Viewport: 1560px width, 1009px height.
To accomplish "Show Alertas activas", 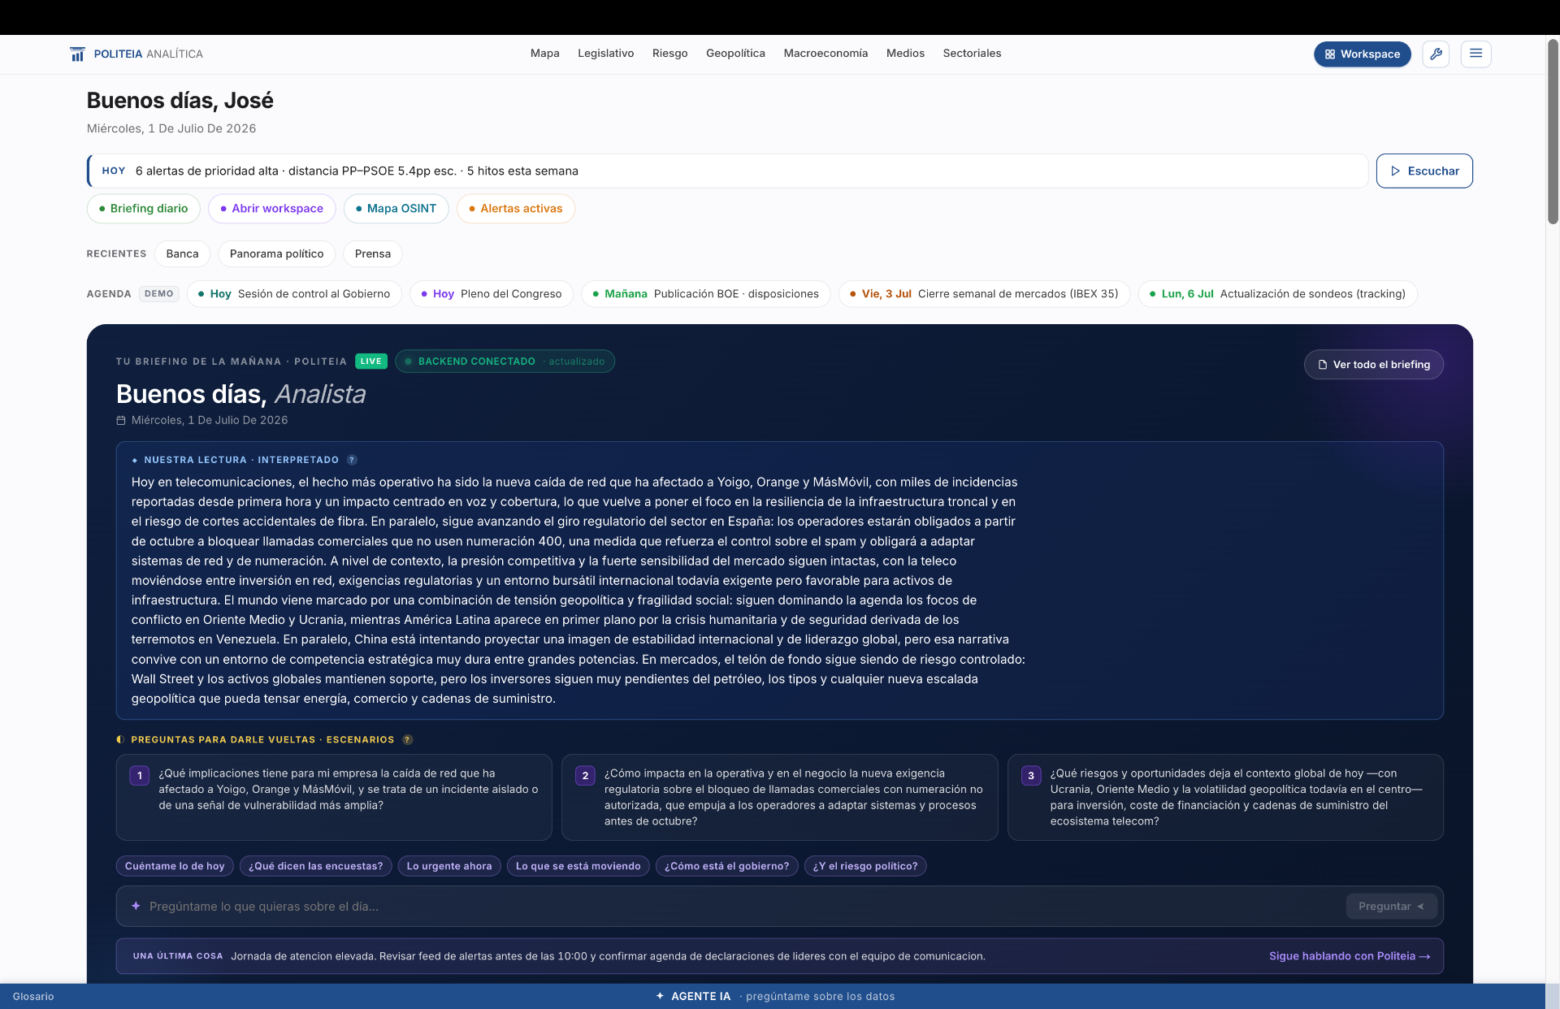I will pos(515,209).
